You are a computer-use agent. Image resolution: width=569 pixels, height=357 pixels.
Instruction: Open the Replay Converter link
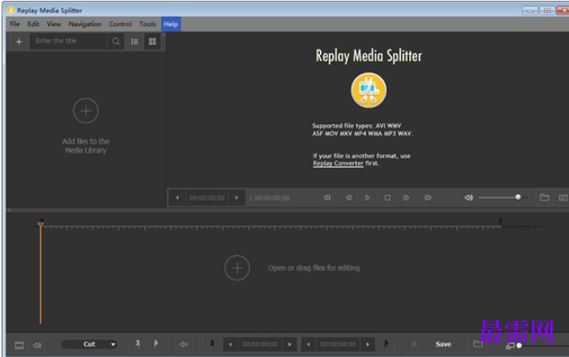[338, 164]
